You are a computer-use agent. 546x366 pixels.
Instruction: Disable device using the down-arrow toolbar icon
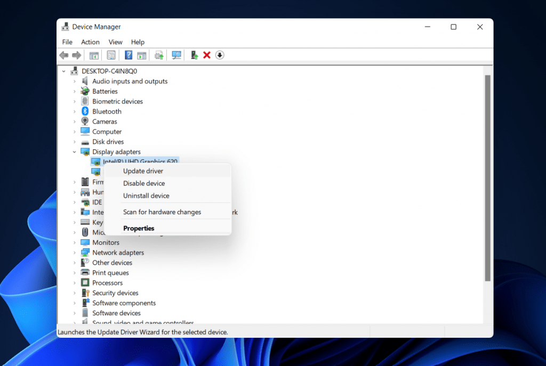point(219,55)
